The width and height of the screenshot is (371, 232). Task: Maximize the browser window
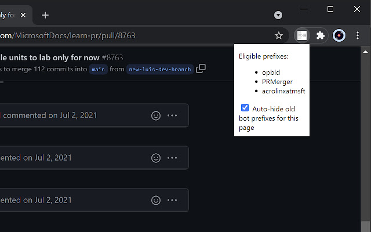pyautogui.click(x=330, y=9)
